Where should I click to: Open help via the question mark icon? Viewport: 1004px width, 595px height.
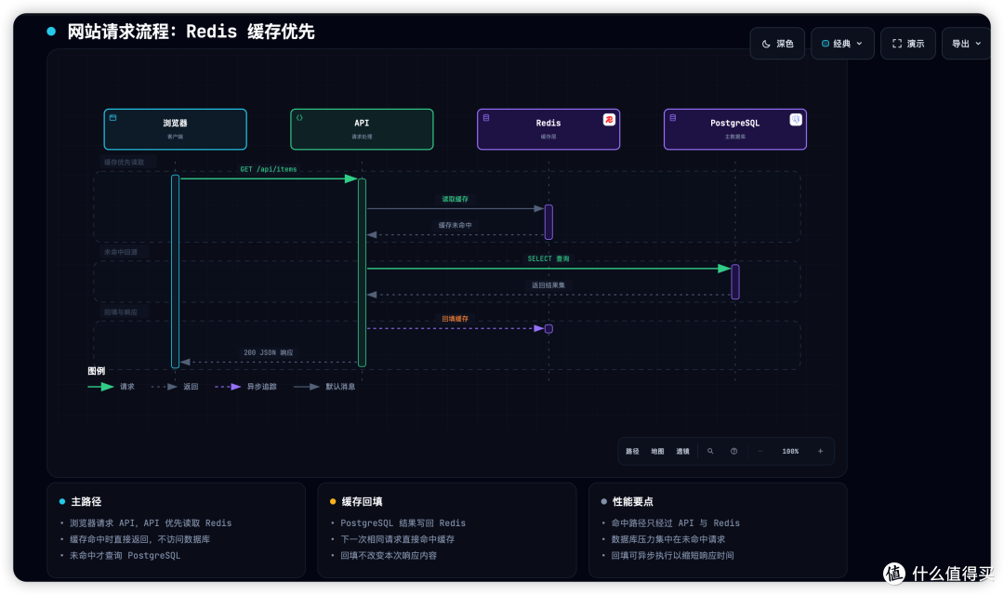(733, 452)
